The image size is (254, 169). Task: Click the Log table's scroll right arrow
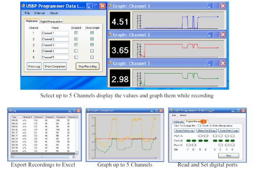(73, 157)
